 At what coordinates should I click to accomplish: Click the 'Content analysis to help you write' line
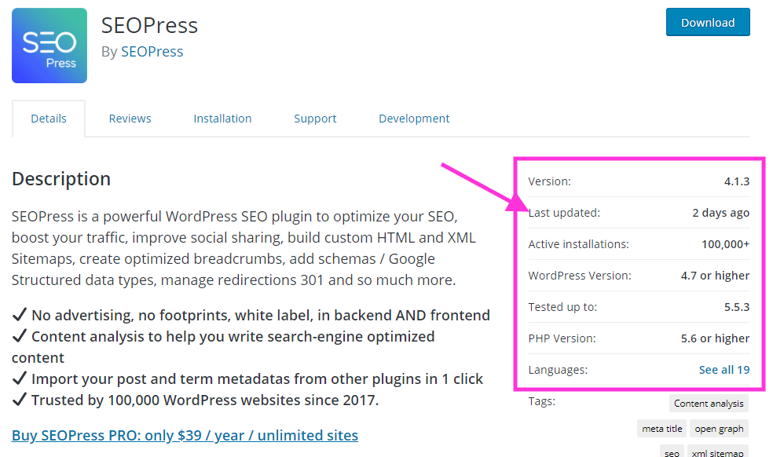click(x=223, y=347)
